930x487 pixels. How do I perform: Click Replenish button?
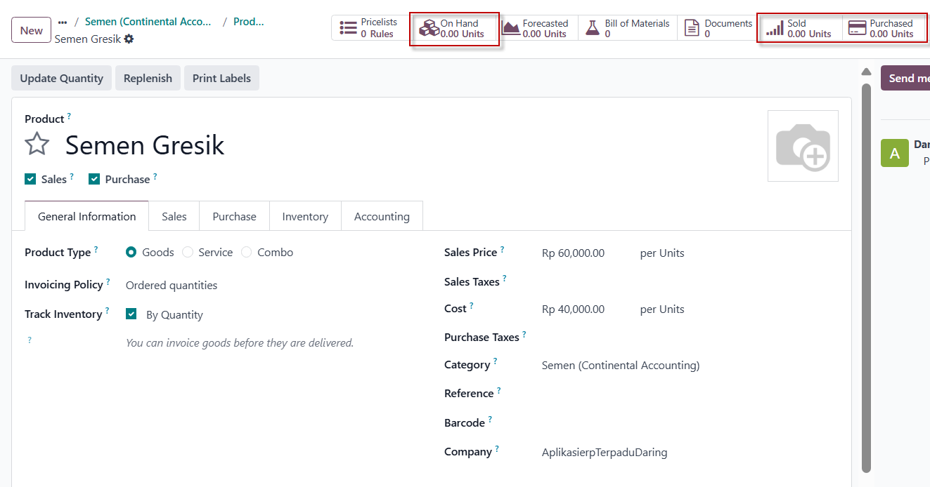point(148,78)
